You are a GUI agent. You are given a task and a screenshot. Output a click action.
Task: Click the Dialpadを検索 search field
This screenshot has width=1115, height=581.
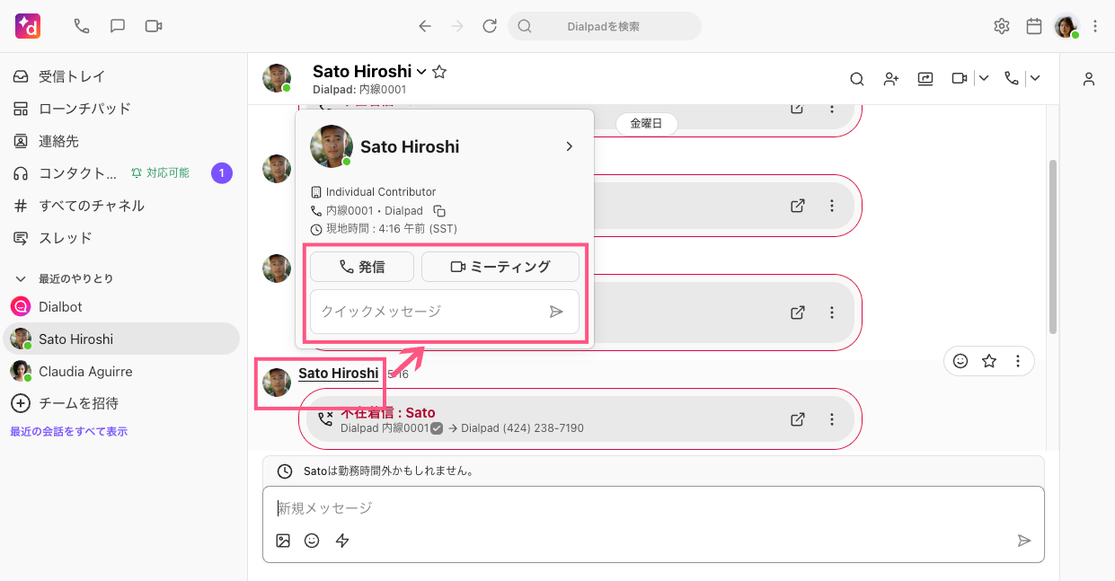[x=605, y=26]
